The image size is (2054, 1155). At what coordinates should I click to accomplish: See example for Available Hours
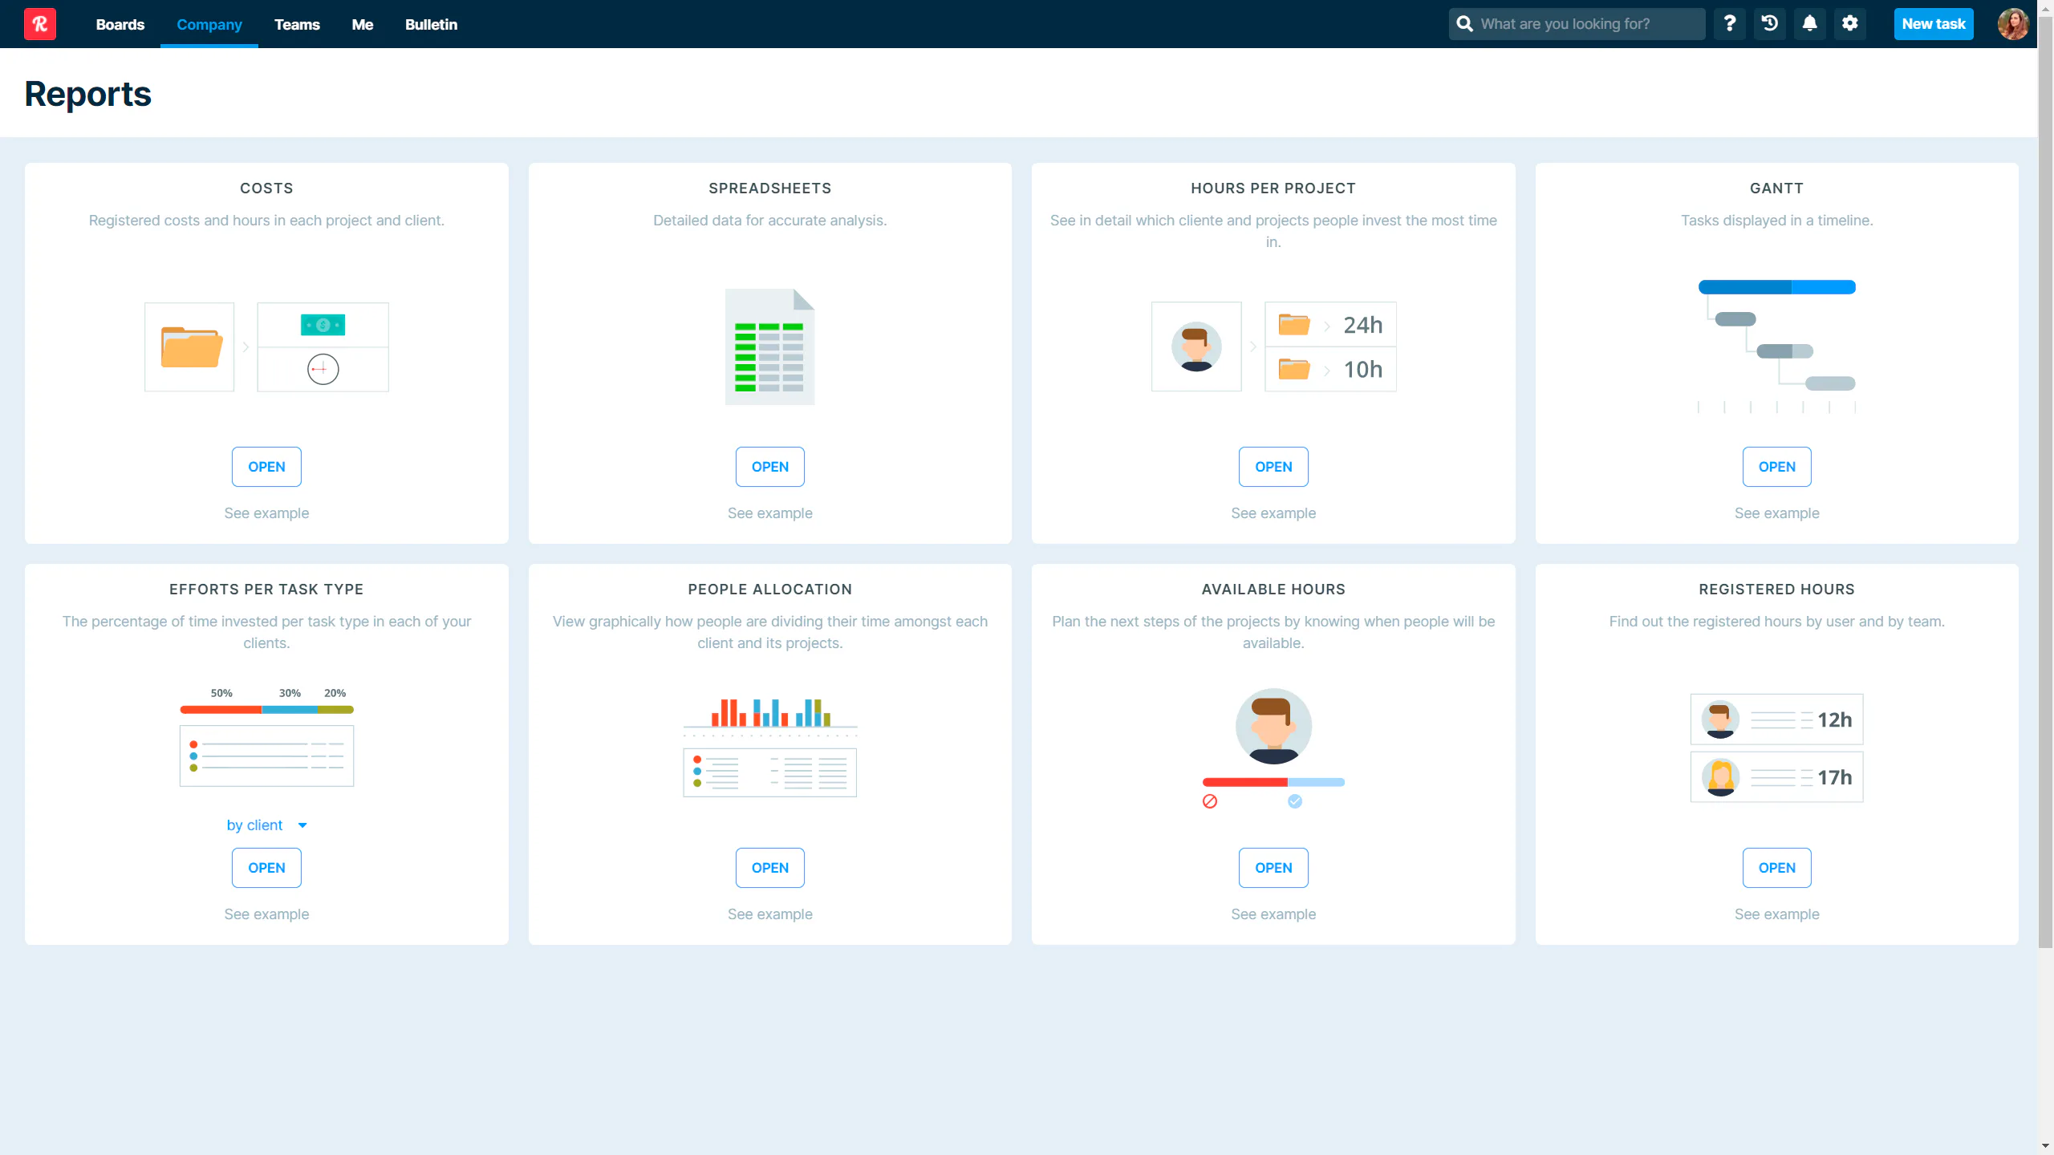[x=1273, y=914]
